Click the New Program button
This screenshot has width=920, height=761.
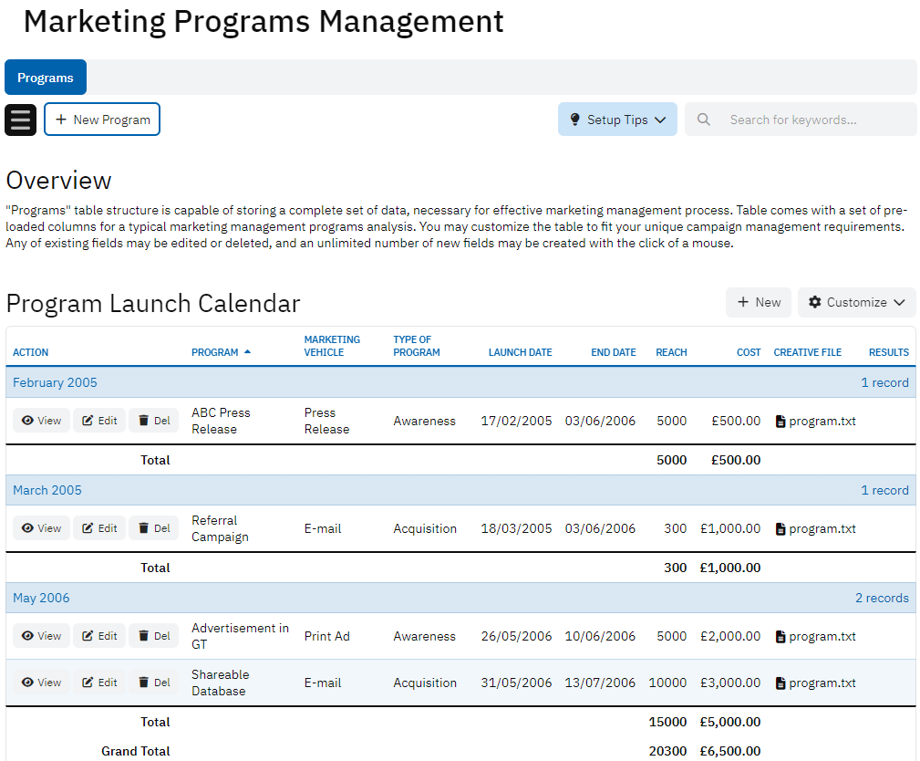tap(102, 120)
